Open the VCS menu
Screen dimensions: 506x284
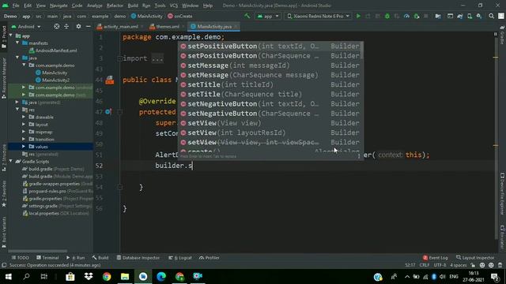(174, 6)
